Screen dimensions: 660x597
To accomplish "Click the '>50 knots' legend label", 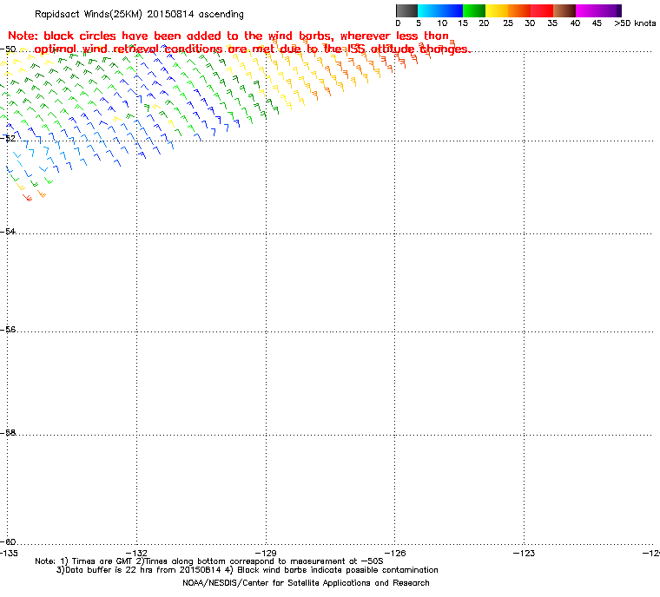I will tap(635, 23).
